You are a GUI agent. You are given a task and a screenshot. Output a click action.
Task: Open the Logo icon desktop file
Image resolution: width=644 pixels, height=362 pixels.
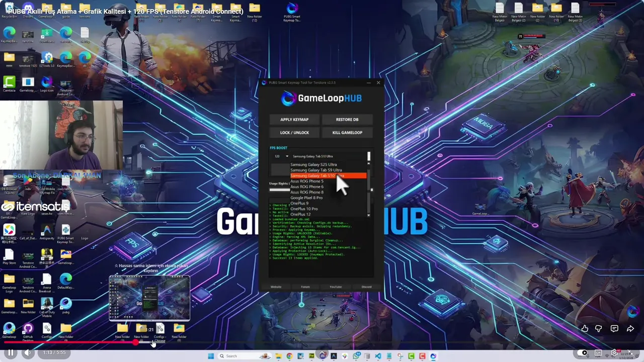tap(47, 84)
